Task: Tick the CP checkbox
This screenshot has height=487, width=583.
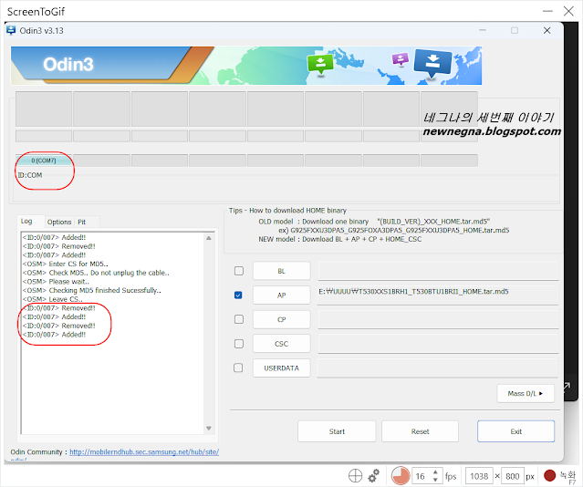Action: (x=239, y=319)
